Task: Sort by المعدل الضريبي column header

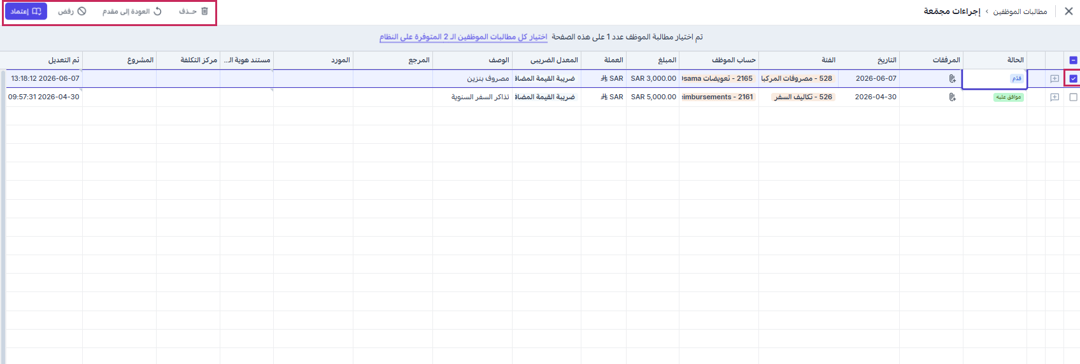Action: coord(546,60)
